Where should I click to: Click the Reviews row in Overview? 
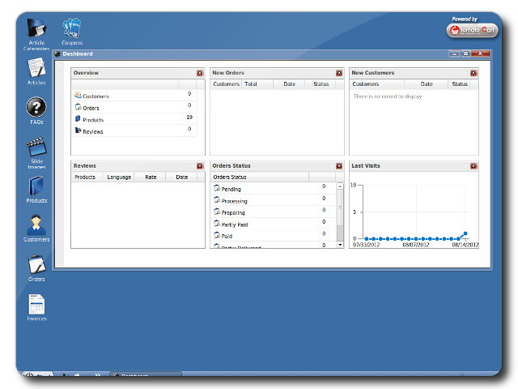pyautogui.click(x=92, y=131)
